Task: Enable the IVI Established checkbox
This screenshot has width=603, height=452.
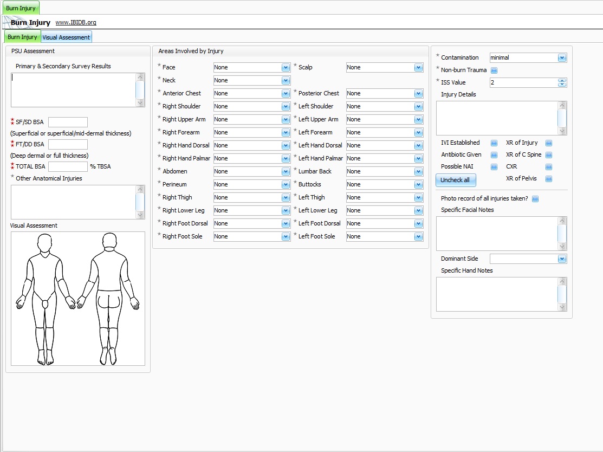Action: pyautogui.click(x=494, y=143)
